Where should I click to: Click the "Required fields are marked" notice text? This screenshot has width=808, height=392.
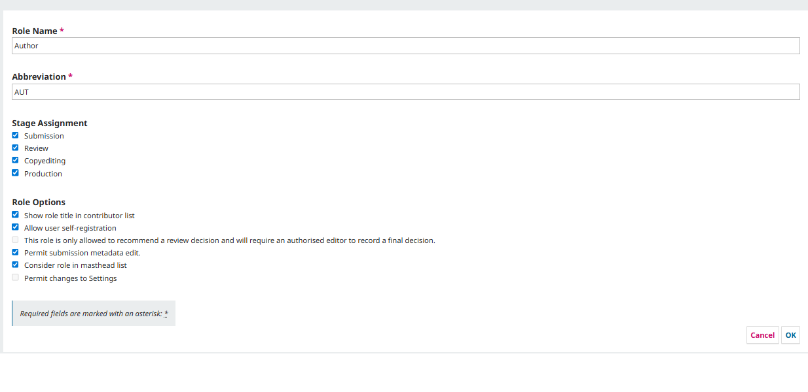90,314
